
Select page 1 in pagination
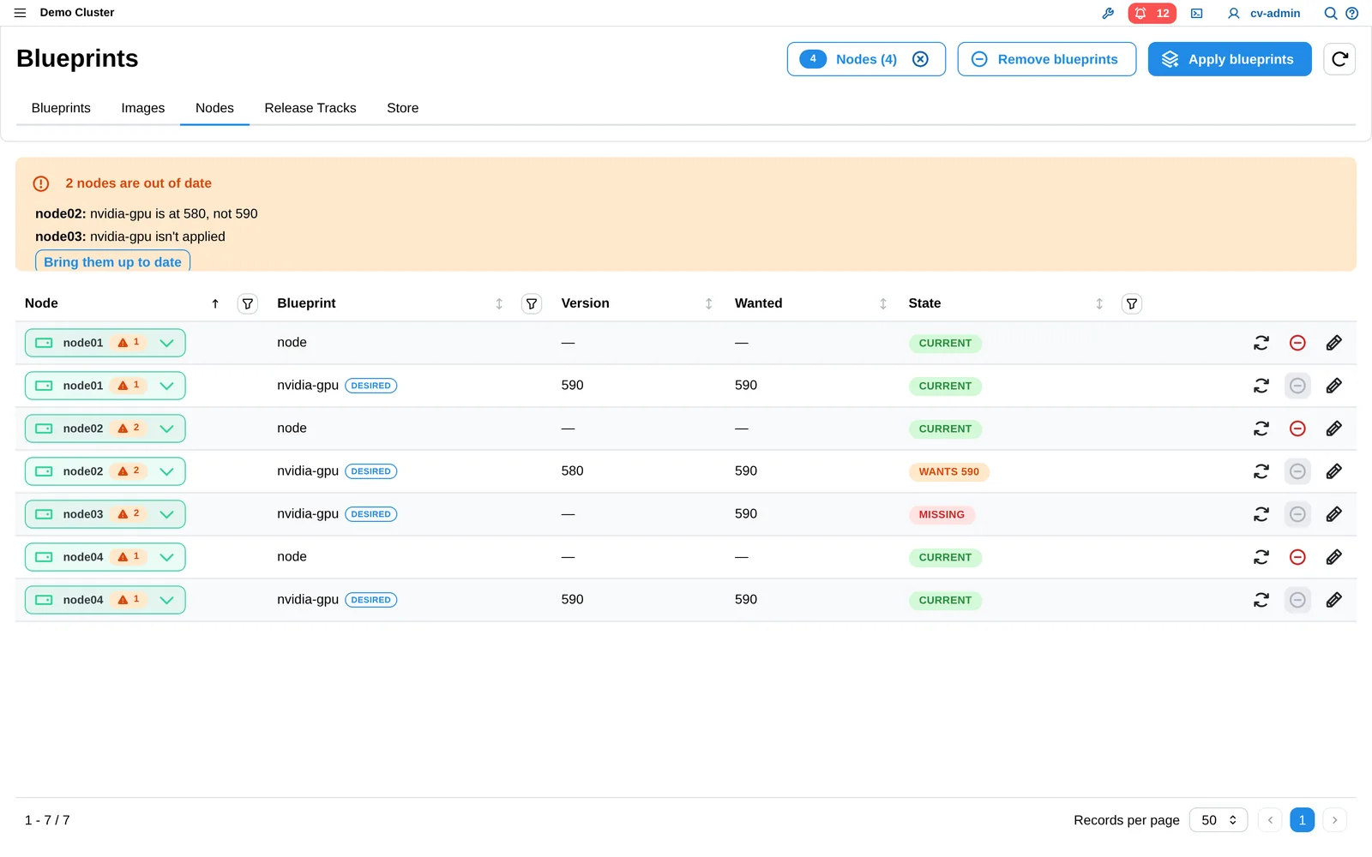pos(1302,820)
